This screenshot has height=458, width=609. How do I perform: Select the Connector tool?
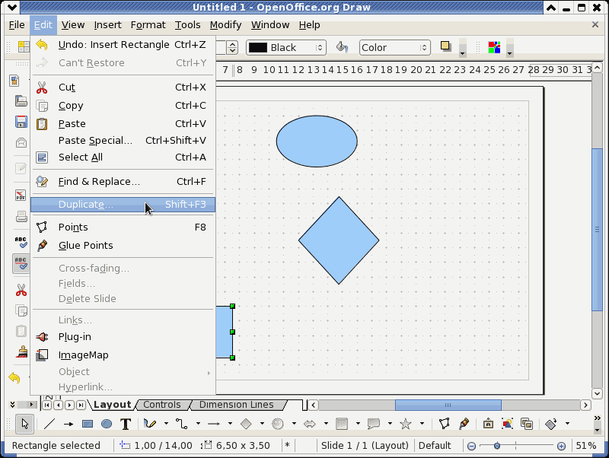181,424
